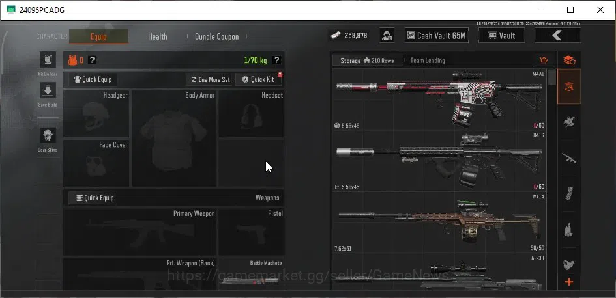The image size is (616, 298).
Task: Filter storage by helmet gear icon
Action: [569, 122]
